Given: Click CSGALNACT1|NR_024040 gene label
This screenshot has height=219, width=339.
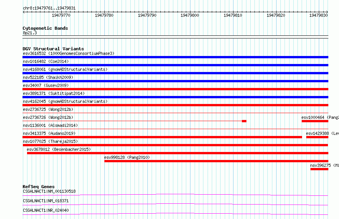Looking at the screenshot, I should (x=46, y=210).
